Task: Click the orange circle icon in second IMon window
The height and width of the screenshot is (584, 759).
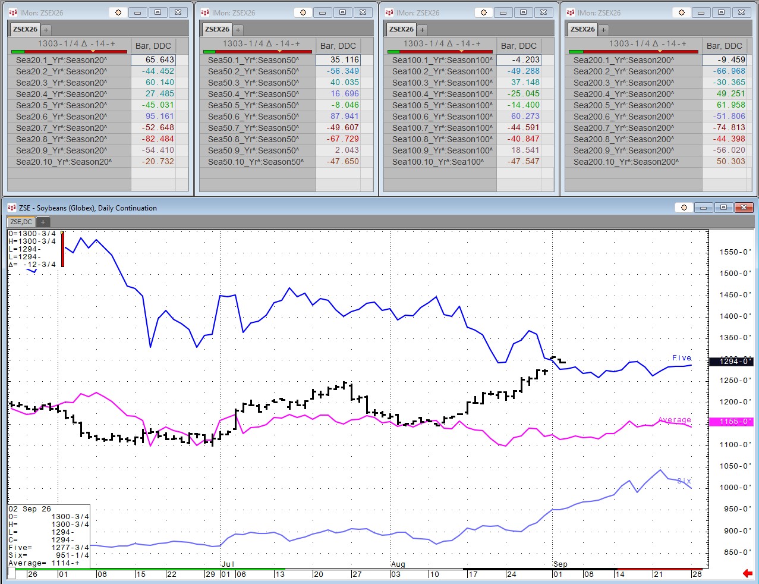Action: tap(304, 12)
